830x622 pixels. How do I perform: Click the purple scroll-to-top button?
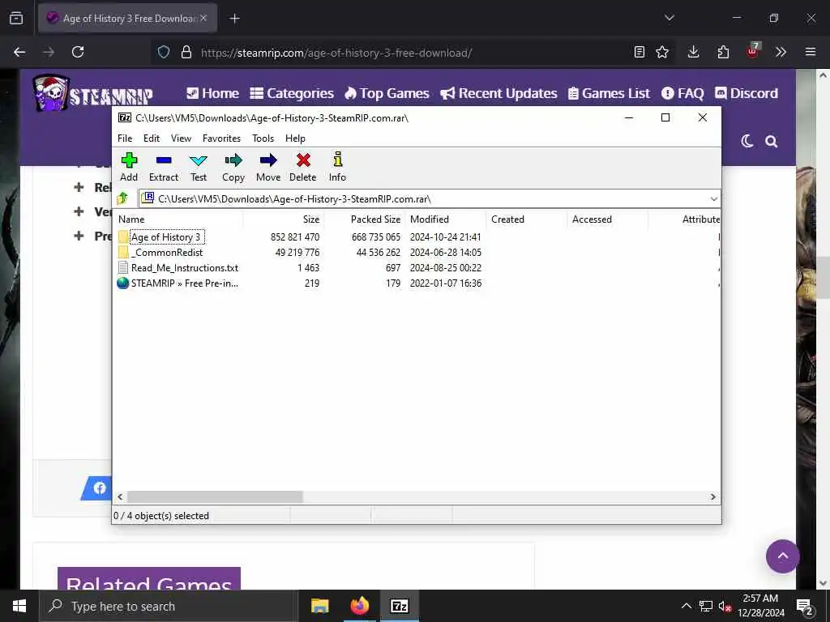782,556
